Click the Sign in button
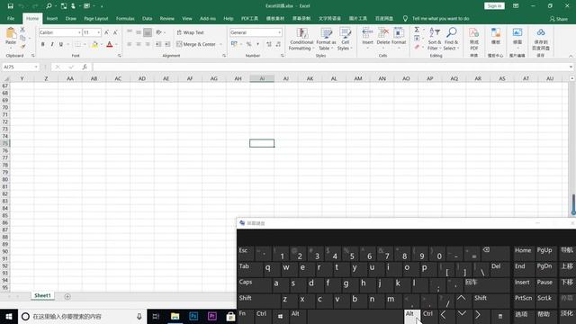 pos(494,6)
